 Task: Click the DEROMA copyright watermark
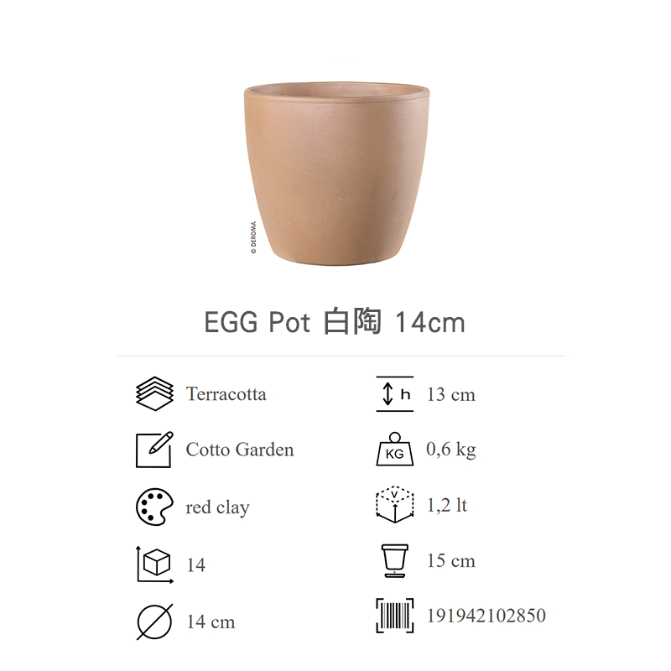[253, 237]
